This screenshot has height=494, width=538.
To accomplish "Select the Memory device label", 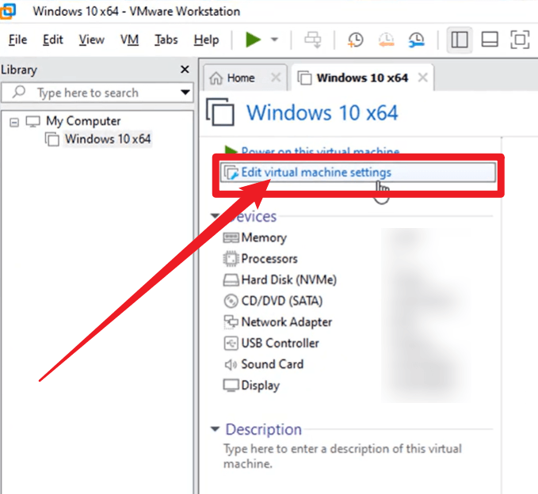I will (x=264, y=237).
